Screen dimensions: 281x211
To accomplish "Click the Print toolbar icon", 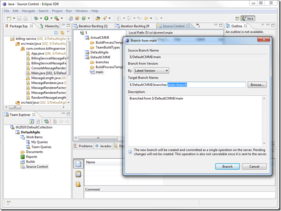I will 26,18.
